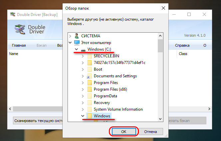This screenshot has height=141, width=221.
Task: Click the Documents and Settings shortcut icon
Action: pyautogui.click(x=89, y=76)
